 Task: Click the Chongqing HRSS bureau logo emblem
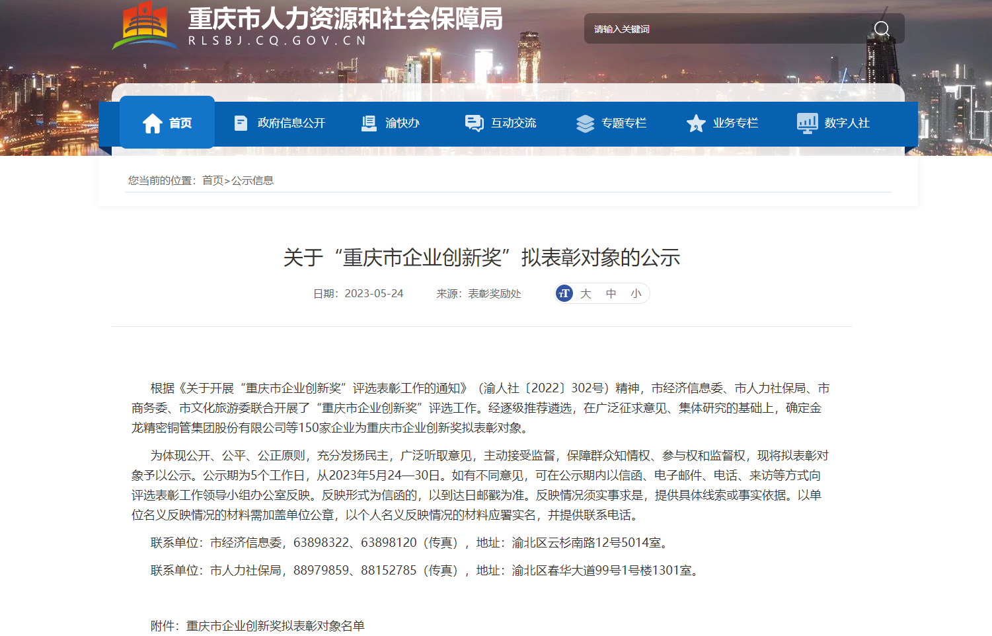tap(145, 26)
